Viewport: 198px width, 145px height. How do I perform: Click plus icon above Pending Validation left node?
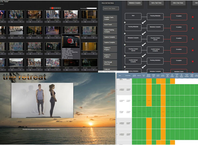click(125, 67)
